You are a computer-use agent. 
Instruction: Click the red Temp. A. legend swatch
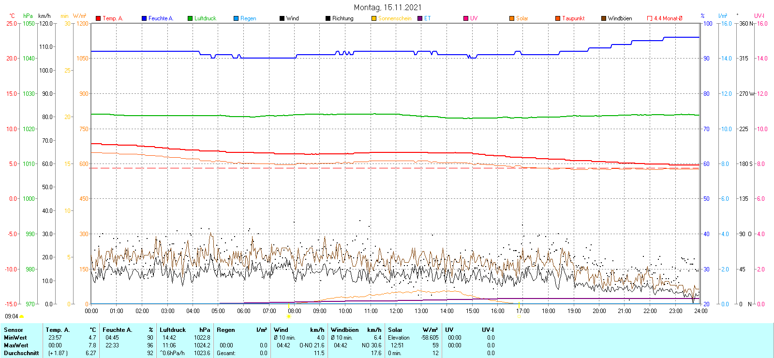tap(98, 18)
